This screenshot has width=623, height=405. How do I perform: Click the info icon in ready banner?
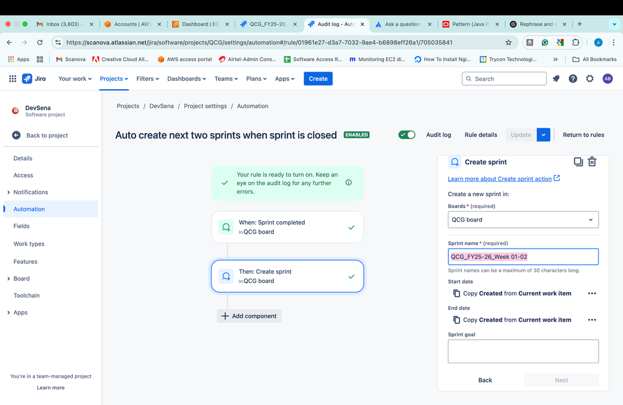pyautogui.click(x=349, y=183)
